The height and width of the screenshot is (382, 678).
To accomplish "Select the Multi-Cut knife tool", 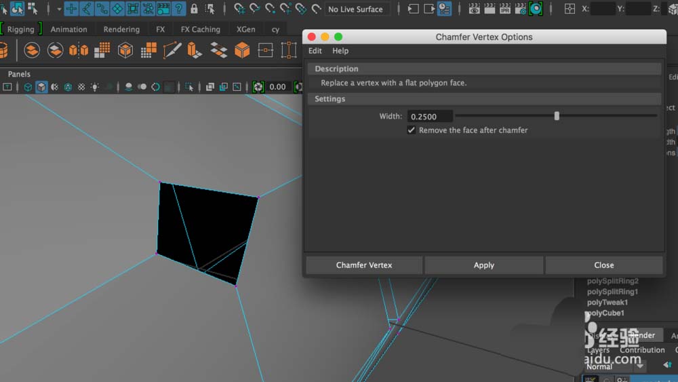I will [172, 50].
